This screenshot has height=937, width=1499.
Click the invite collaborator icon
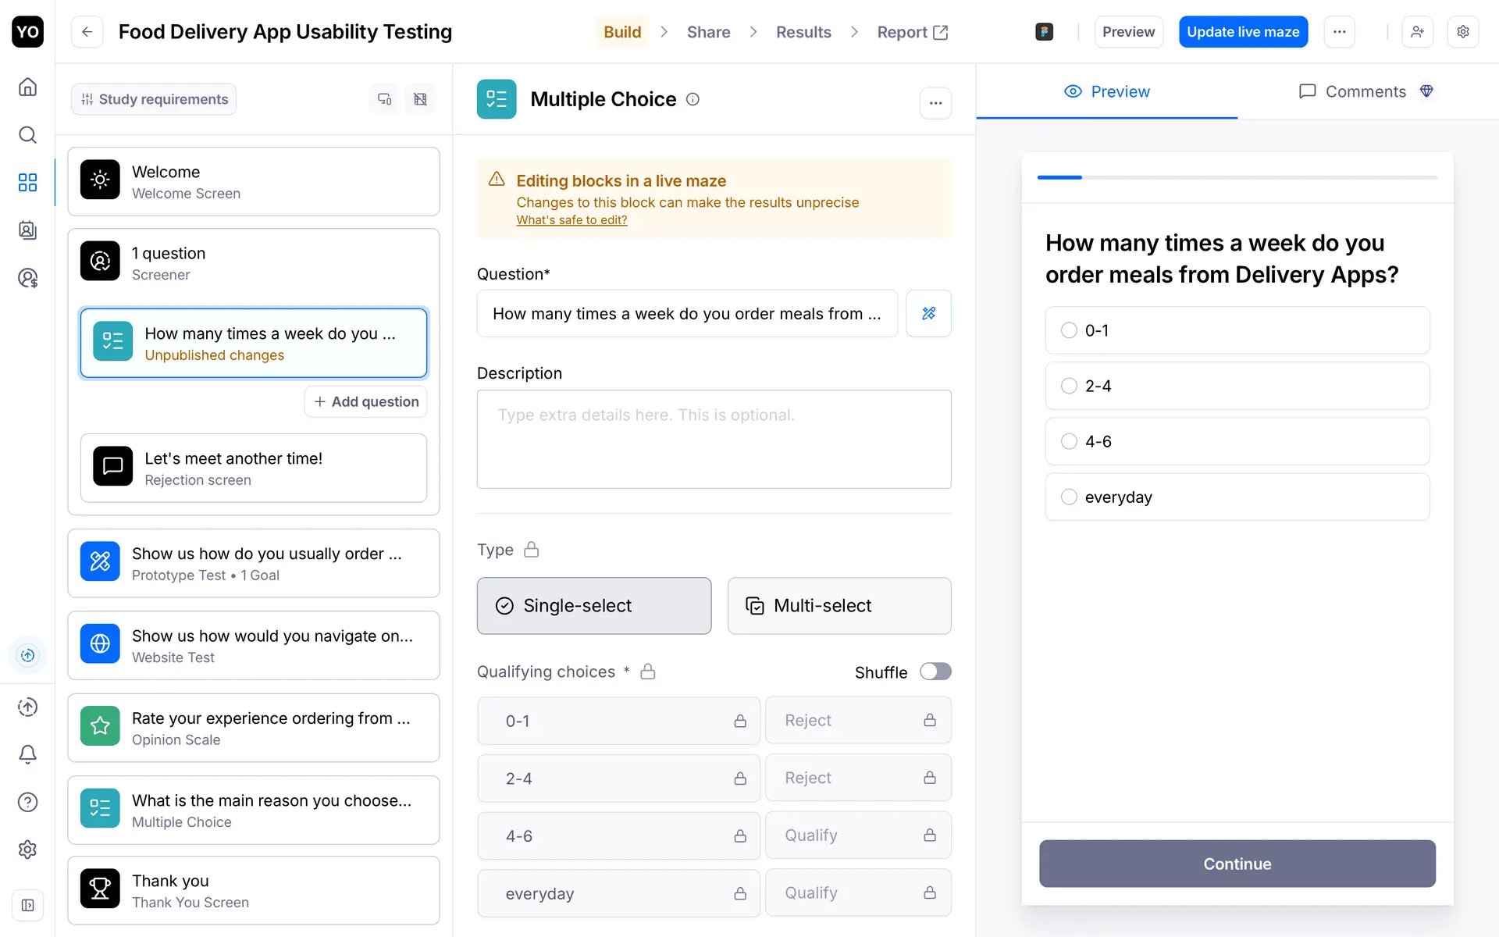pyautogui.click(x=1417, y=32)
